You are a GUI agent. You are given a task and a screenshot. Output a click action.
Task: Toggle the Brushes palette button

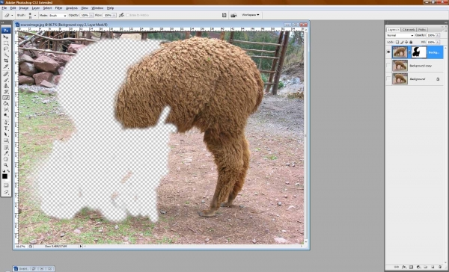224,15
